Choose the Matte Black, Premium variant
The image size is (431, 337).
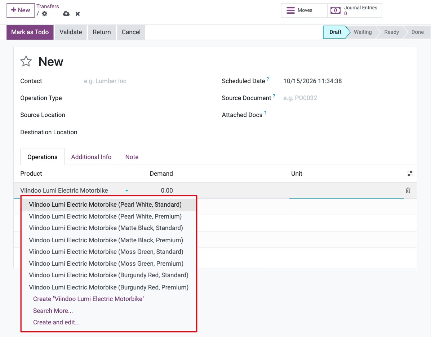[x=109, y=240]
